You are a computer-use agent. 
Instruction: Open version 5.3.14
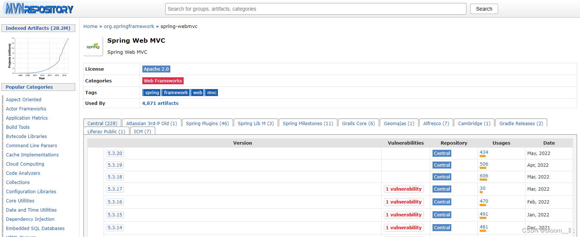[x=115, y=228]
